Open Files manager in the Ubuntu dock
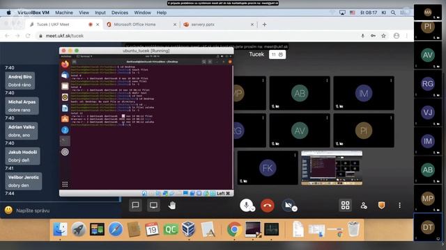The image size is (446, 250). [65, 86]
